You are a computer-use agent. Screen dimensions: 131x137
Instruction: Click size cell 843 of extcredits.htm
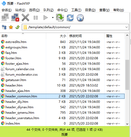[63, 42]
